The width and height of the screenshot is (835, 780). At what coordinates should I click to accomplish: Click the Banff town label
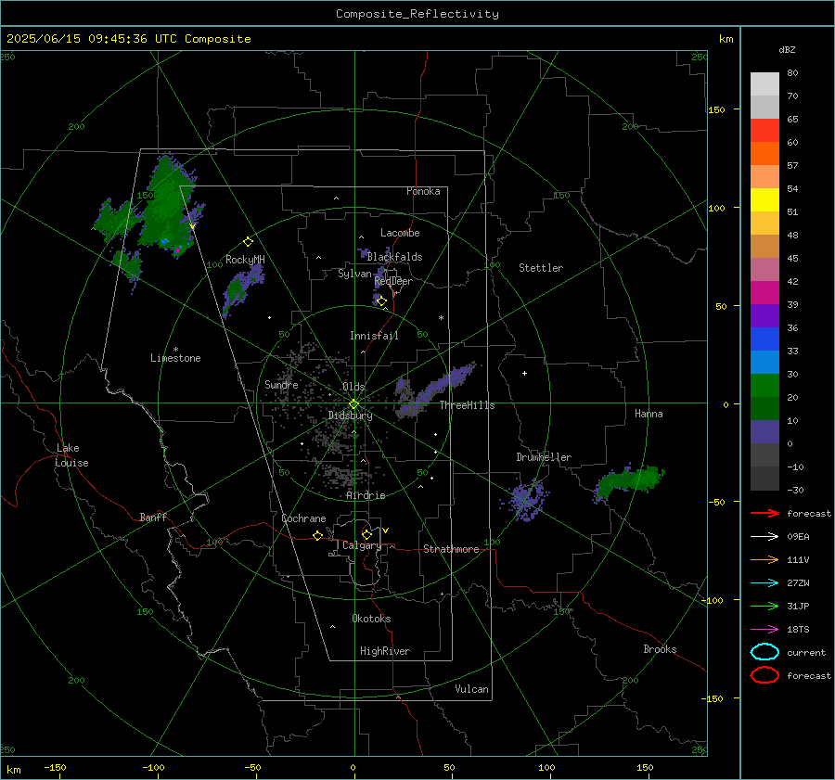click(x=153, y=517)
